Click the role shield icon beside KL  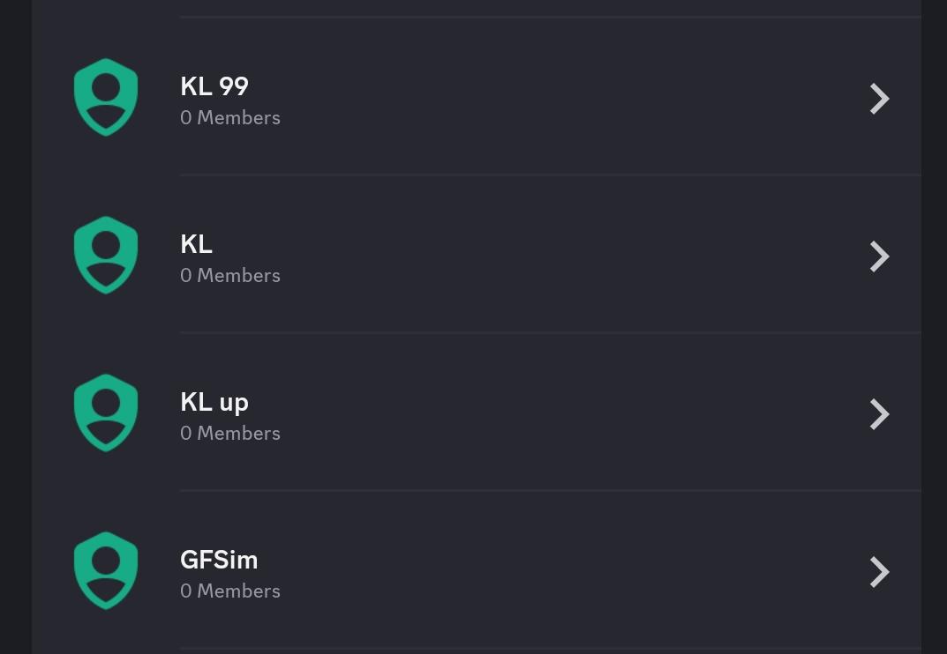click(106, 256)
